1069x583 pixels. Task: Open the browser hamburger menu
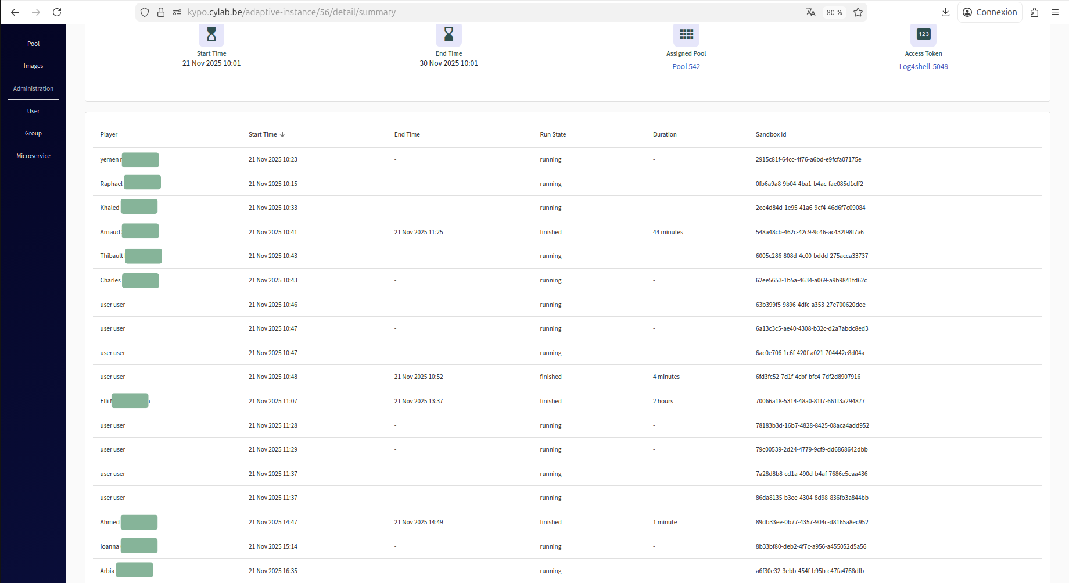point(1055,12)
